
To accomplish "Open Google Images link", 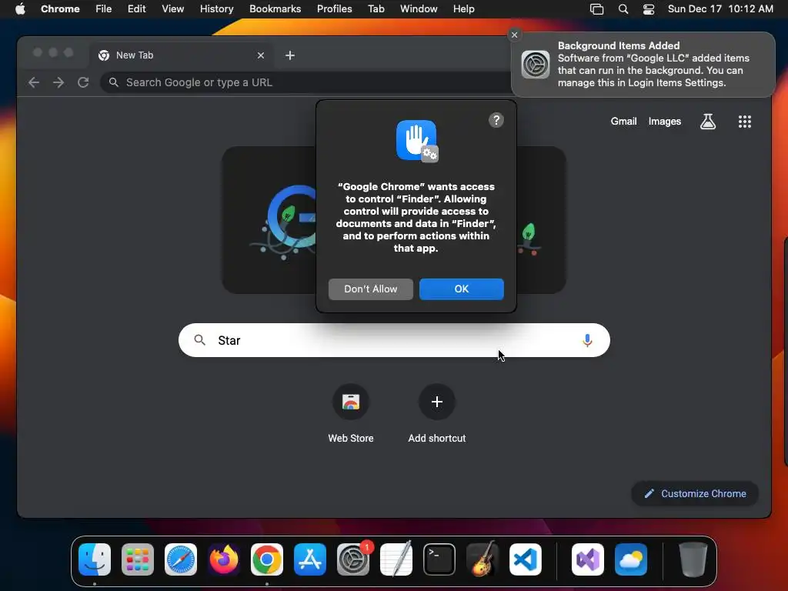I will click(664, 121).
